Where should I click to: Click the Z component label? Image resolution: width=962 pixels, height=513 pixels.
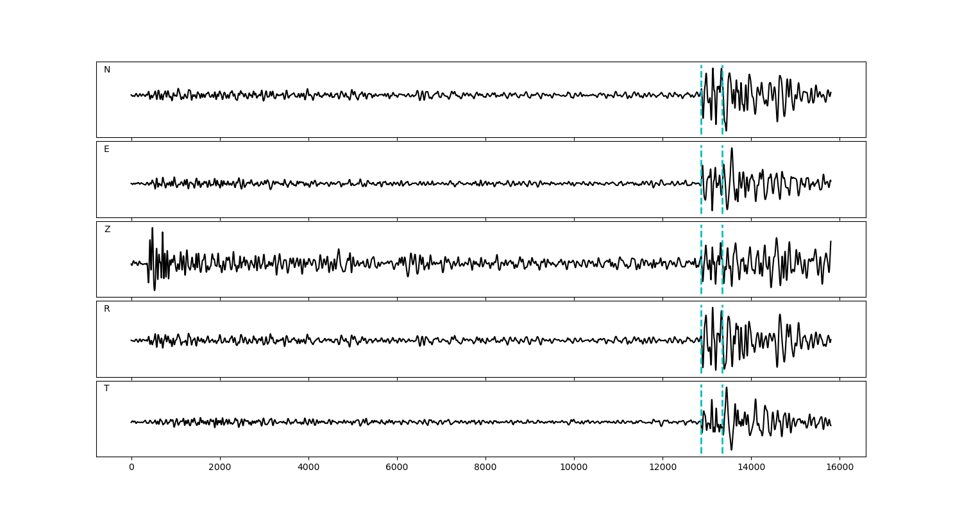[107, 230]
